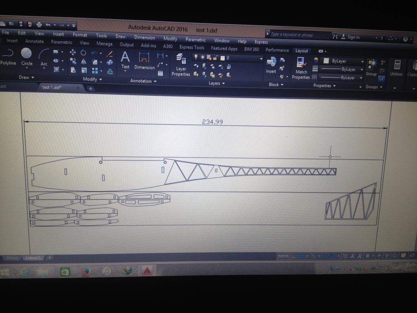Activate the Offset tool
417x313 pixels.
110,71
